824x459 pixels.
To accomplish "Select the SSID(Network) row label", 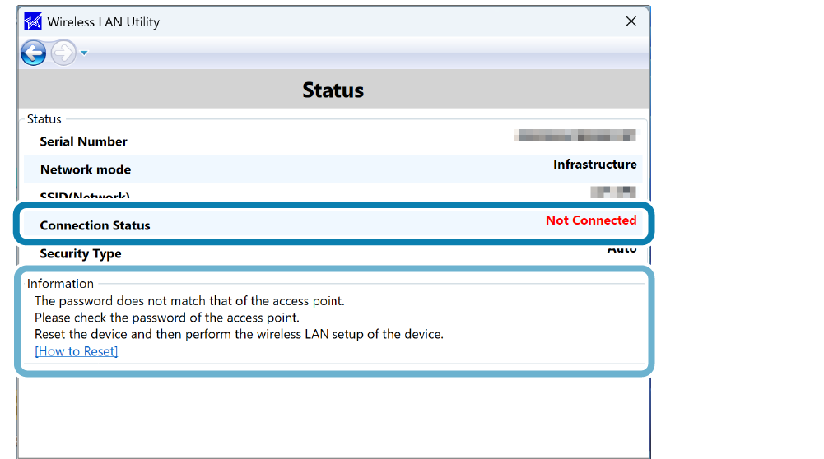I will [x=85, y=196].
